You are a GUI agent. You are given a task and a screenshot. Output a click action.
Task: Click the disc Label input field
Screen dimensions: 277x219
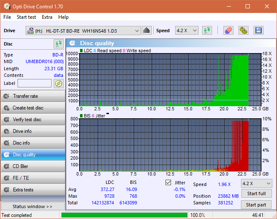[34, 83]
